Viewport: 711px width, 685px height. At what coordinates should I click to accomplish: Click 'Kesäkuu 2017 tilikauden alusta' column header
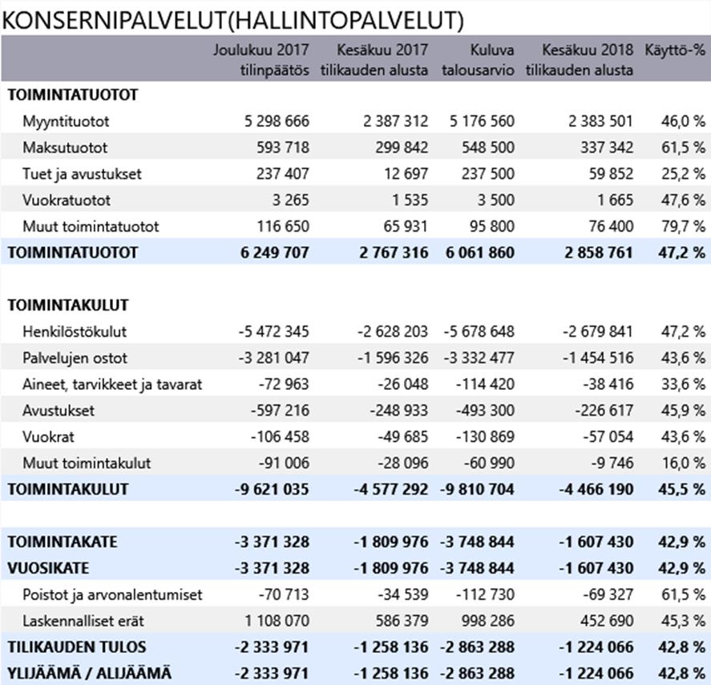click(374, 60)
